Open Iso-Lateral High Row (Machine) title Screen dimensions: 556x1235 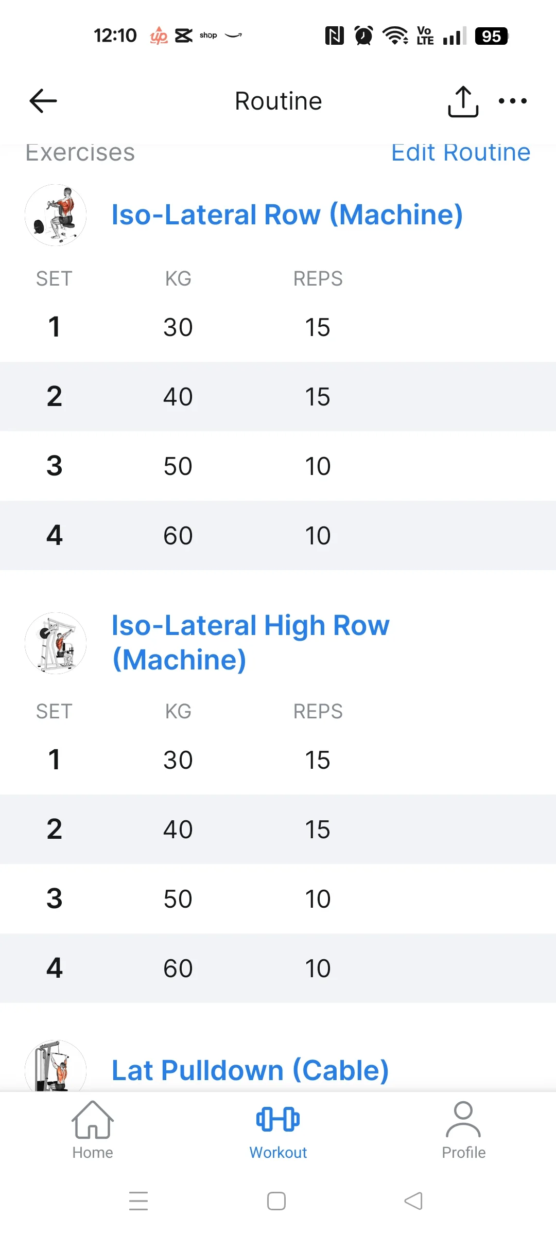(x=250, y=642)
